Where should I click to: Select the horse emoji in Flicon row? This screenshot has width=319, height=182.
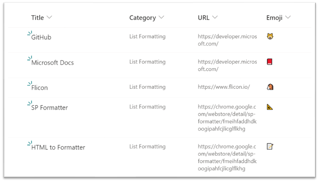pyautogui.click(x=270, y=87)
